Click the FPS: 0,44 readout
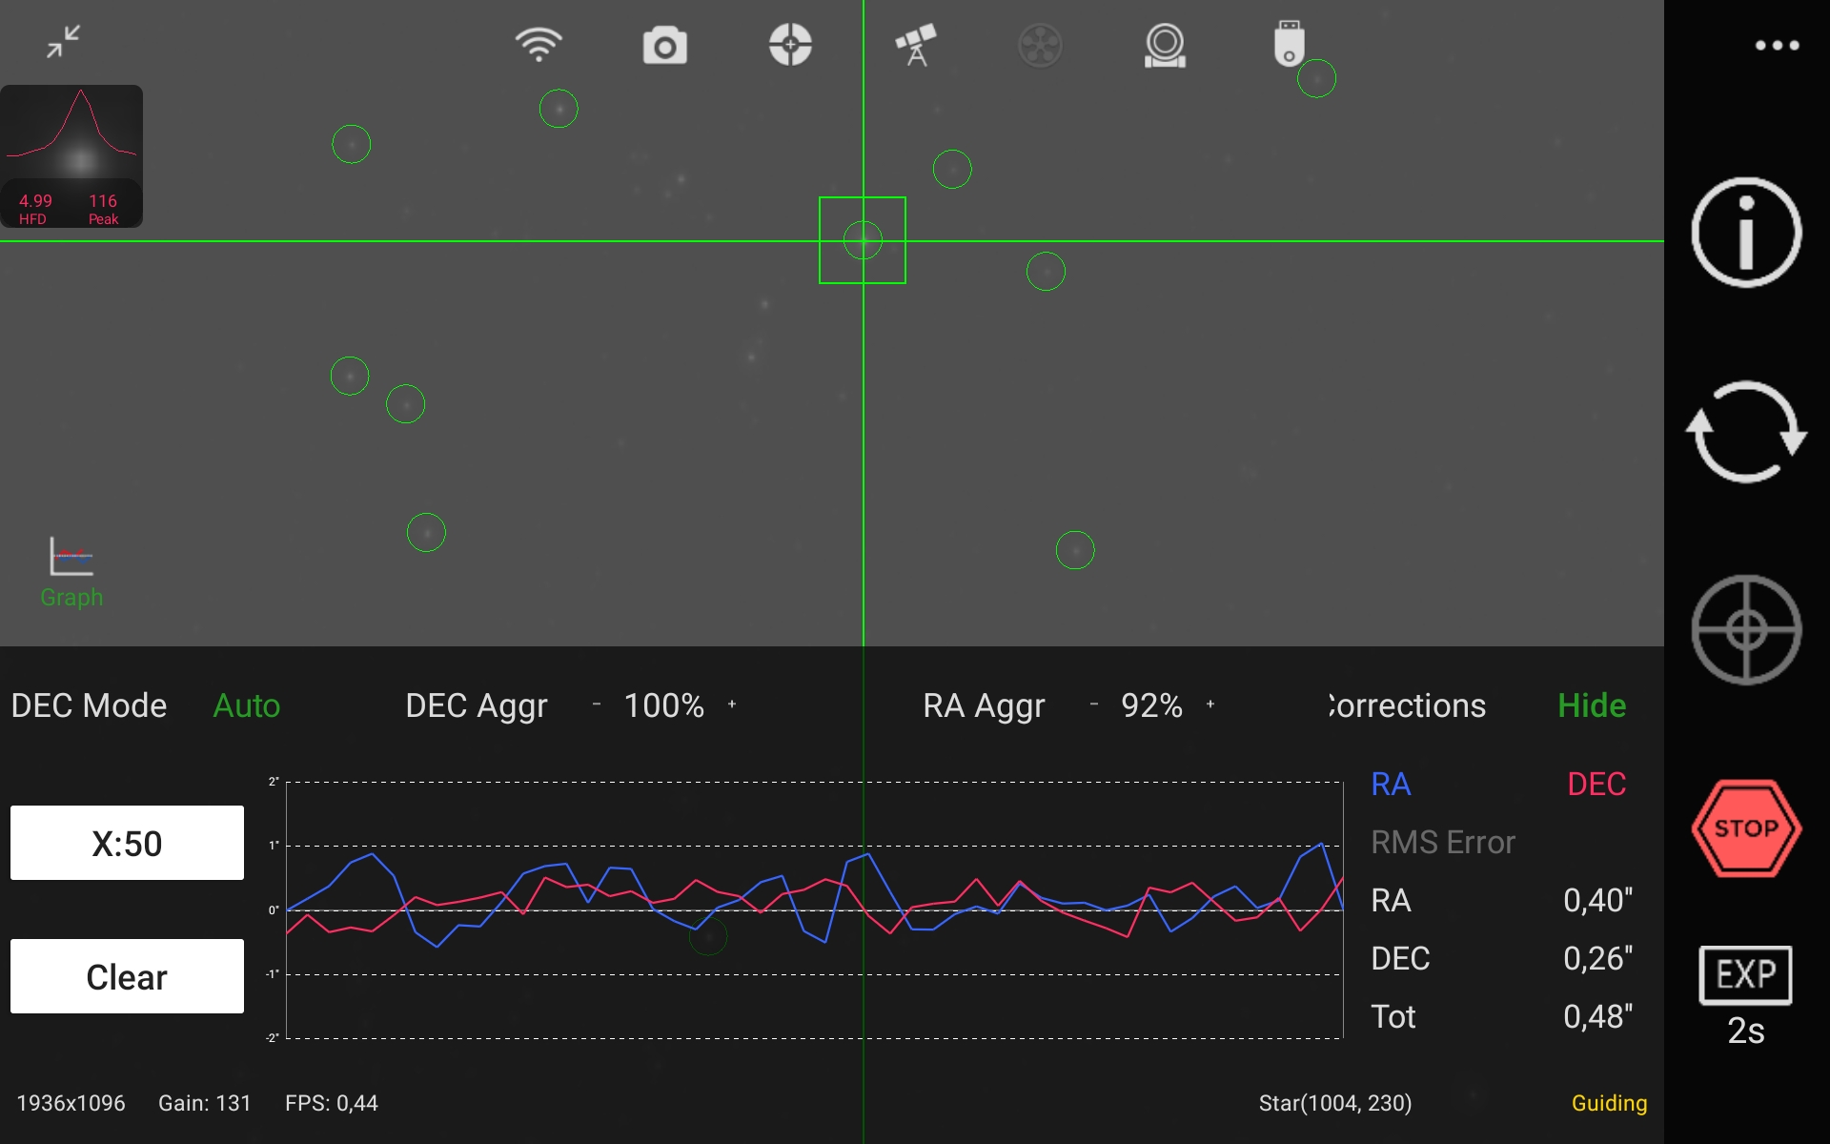 (x=332, y=1103)
